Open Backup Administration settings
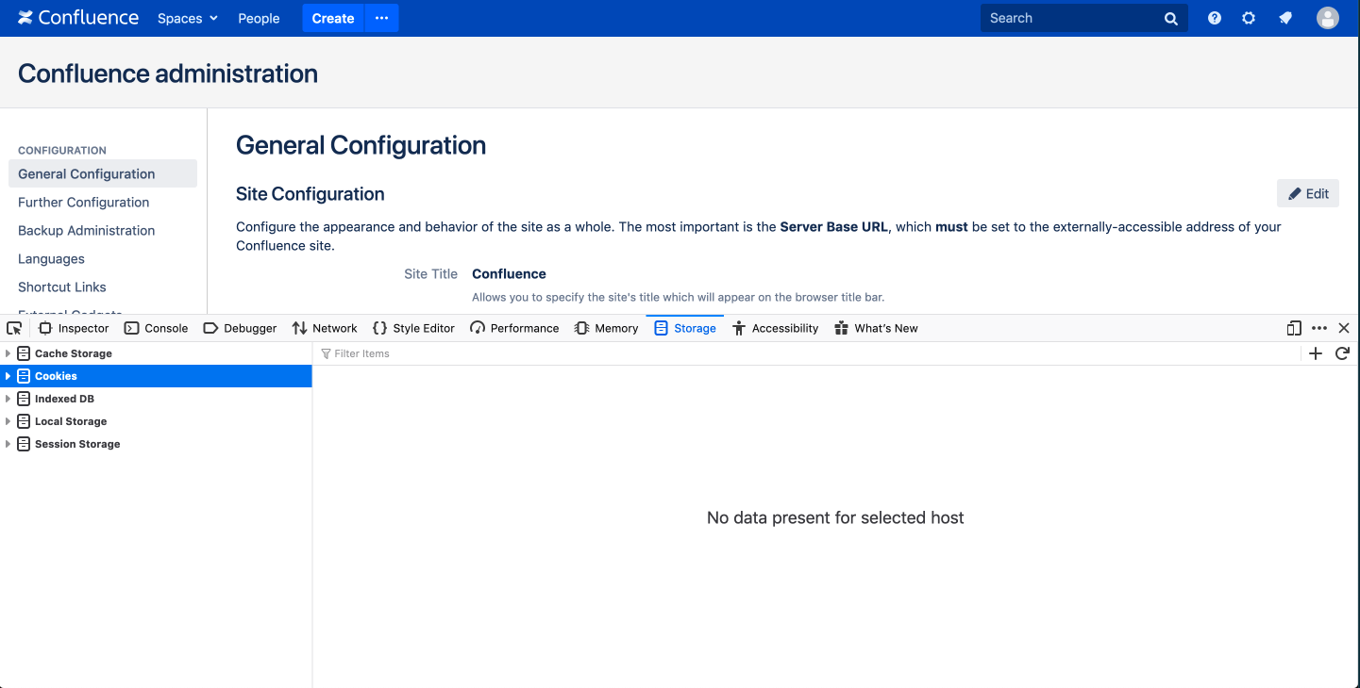1360x688 pixels. click(x=86, y=230)
